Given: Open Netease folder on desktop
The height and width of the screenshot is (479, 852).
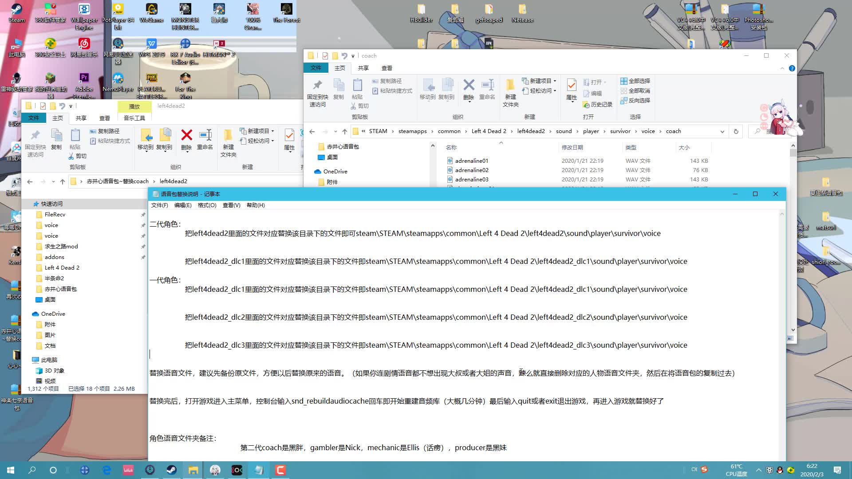Looking at the screenshot, I should pos(522,12).
